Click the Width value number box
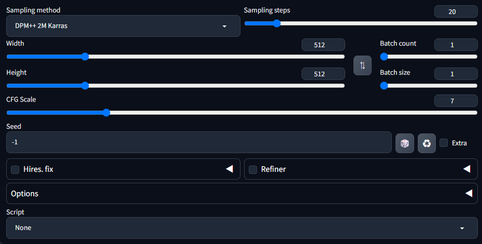482x244 pixels. [323, 45]
